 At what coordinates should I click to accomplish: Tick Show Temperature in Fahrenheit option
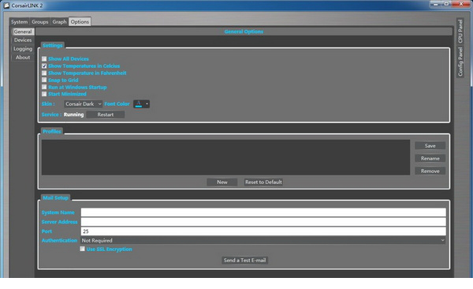pyautogui.click(x=44, y=73)
